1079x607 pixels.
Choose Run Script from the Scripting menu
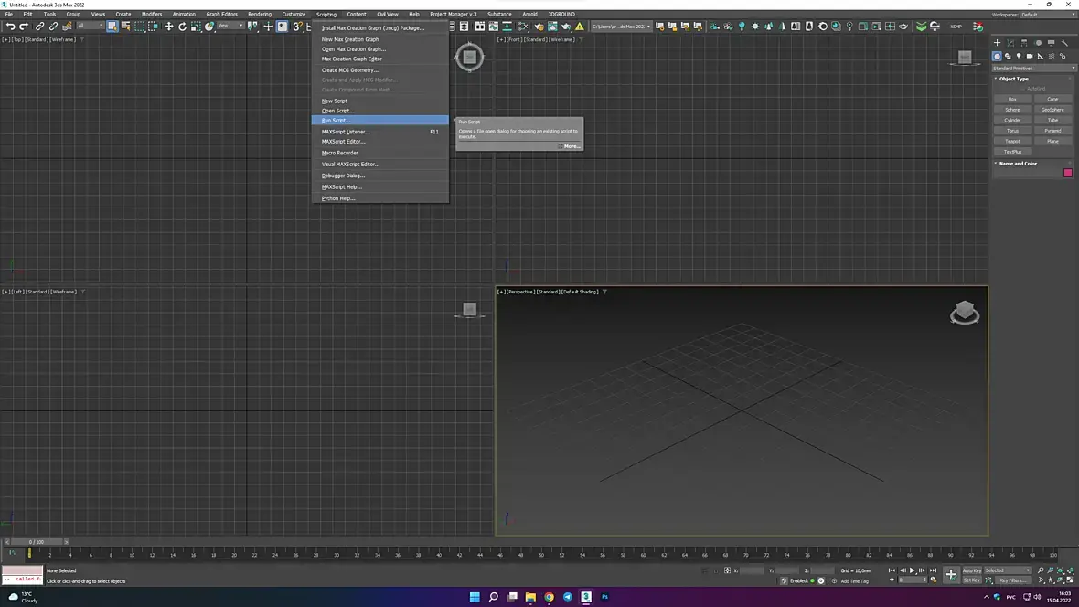336,121
